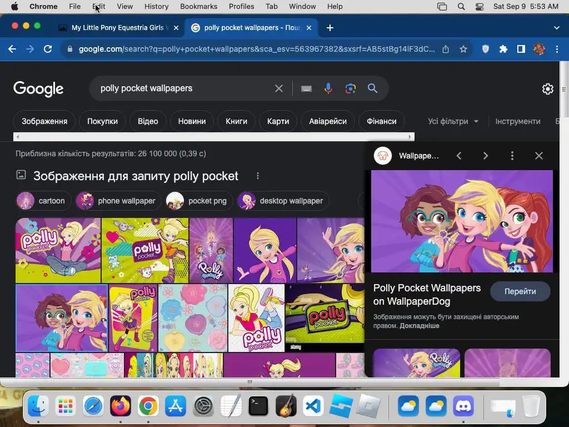Select the Відео search filter
Screen dimensions: 569x427
tap(148, 121)
